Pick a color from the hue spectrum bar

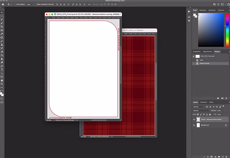pos(227,30)
